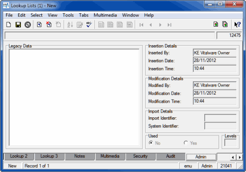
Task: Click the ditto record page icon
Action: pos(39,25)
